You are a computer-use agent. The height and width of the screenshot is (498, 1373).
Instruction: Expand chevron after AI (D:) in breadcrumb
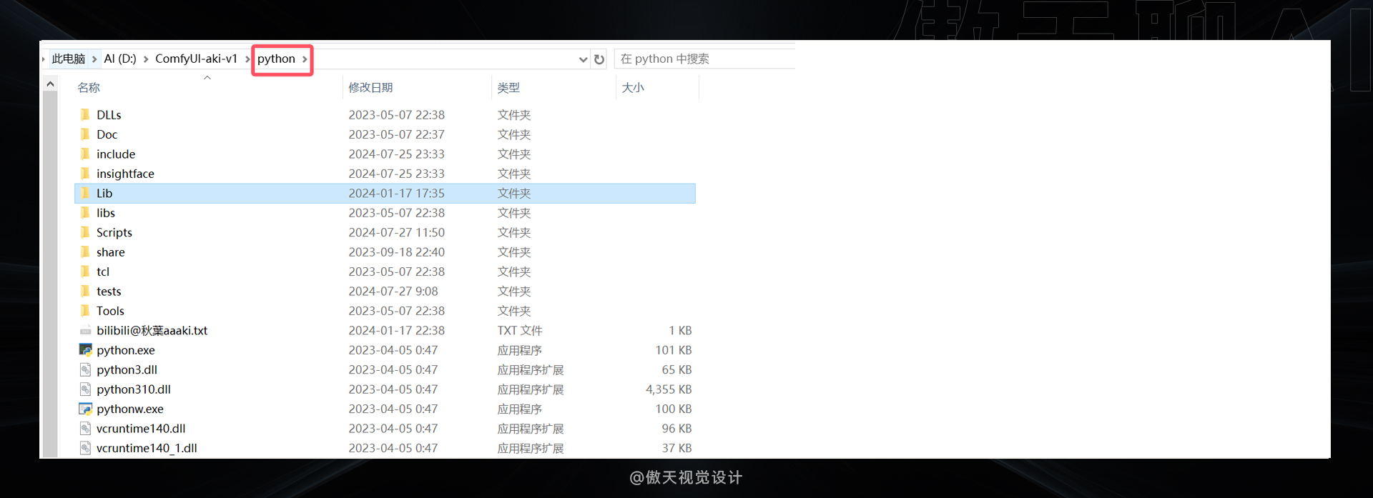146,59
